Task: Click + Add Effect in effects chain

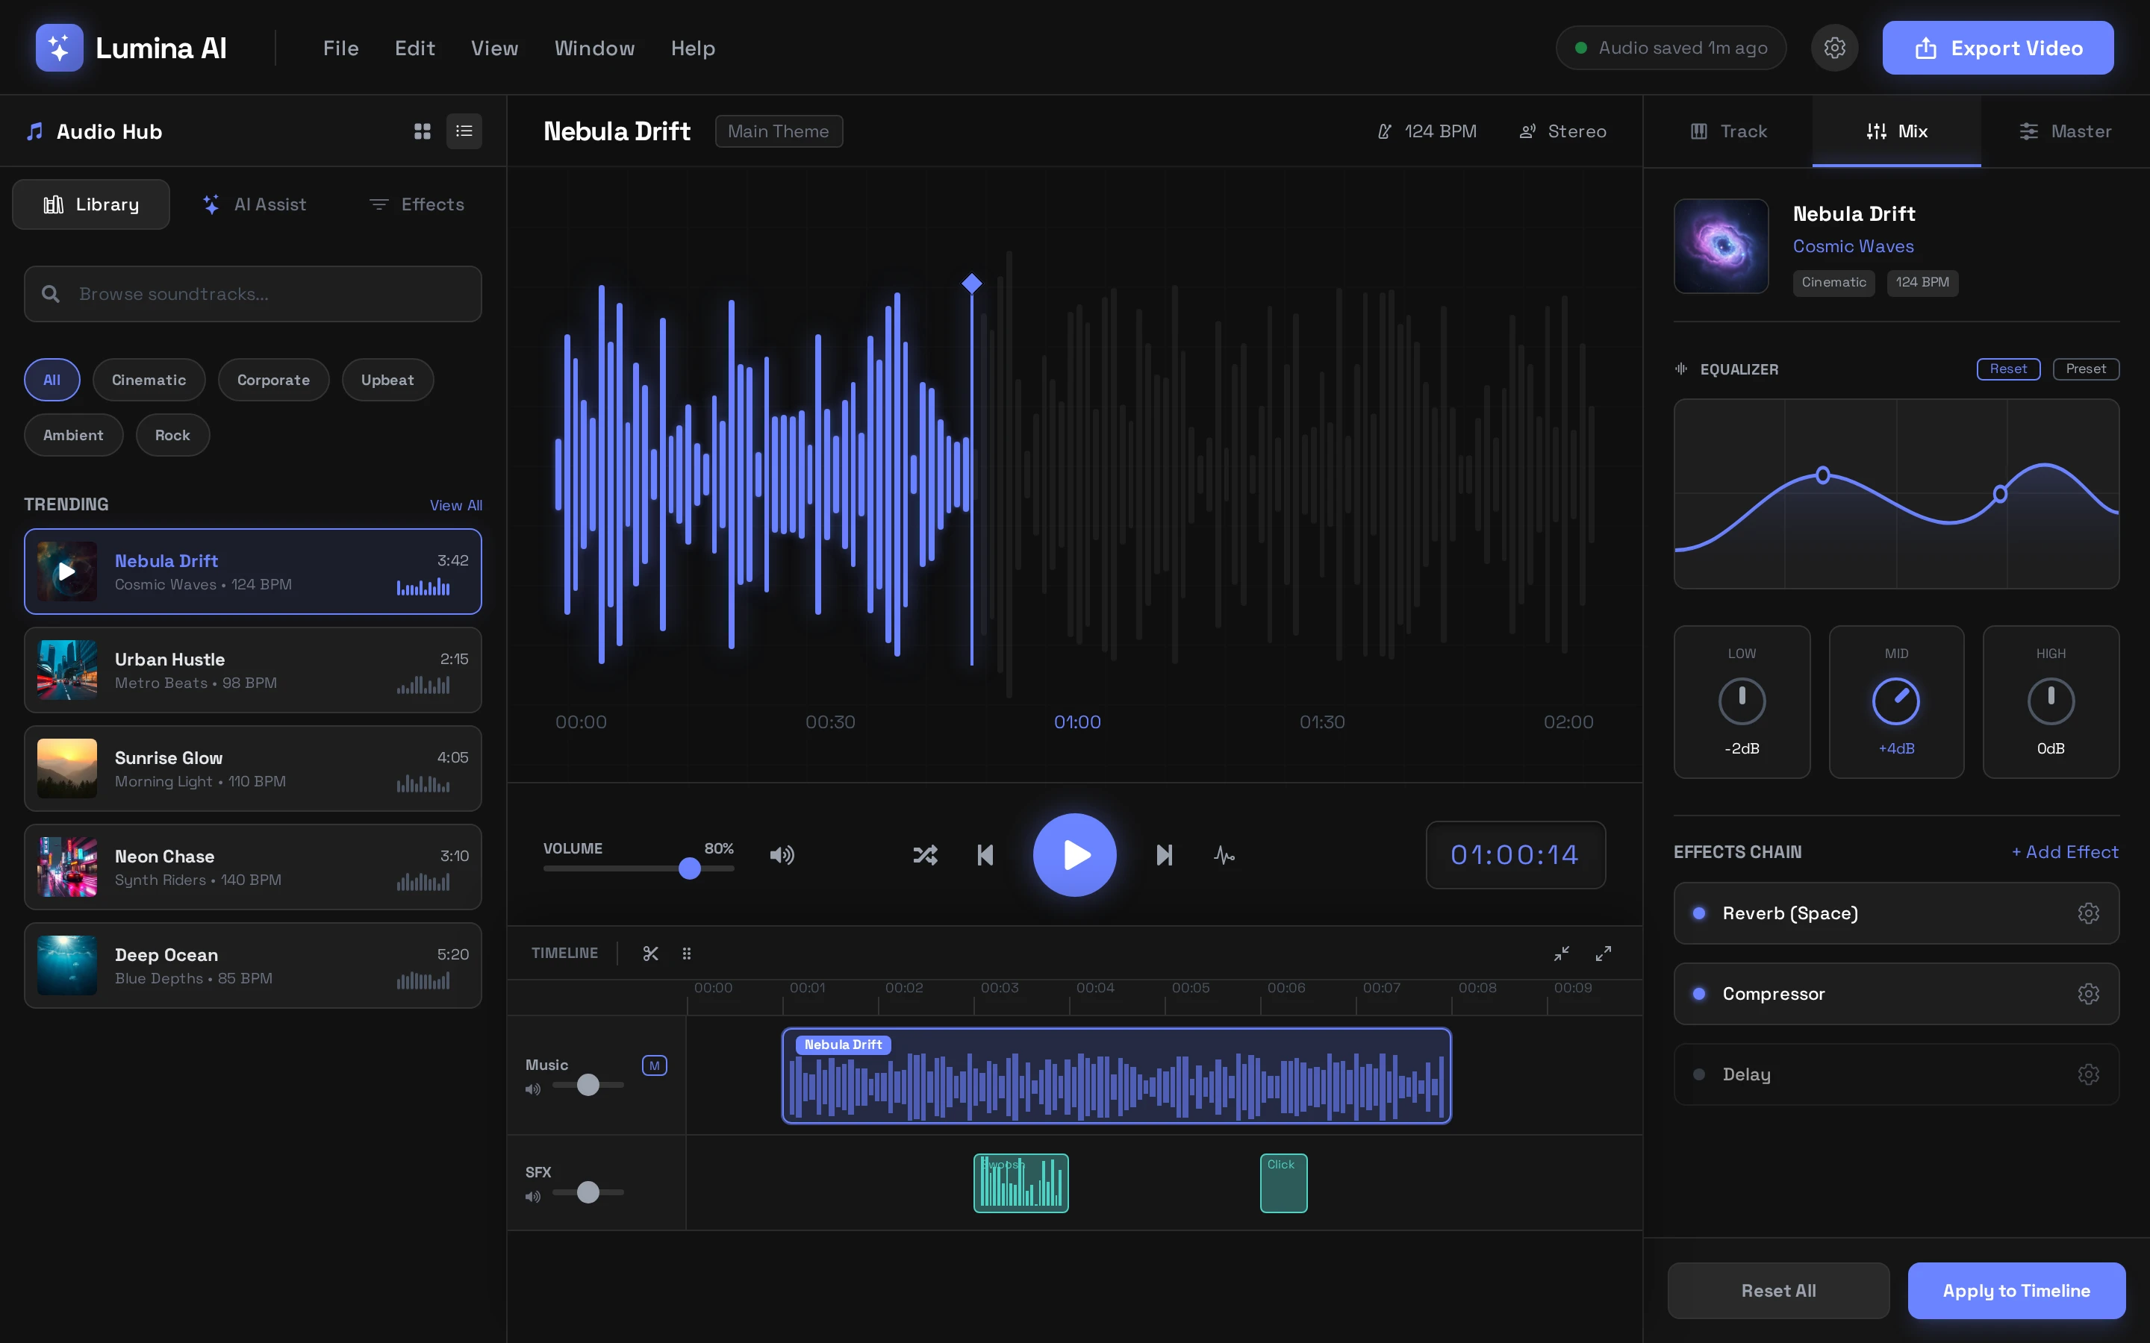Action: click(2065, 852)
